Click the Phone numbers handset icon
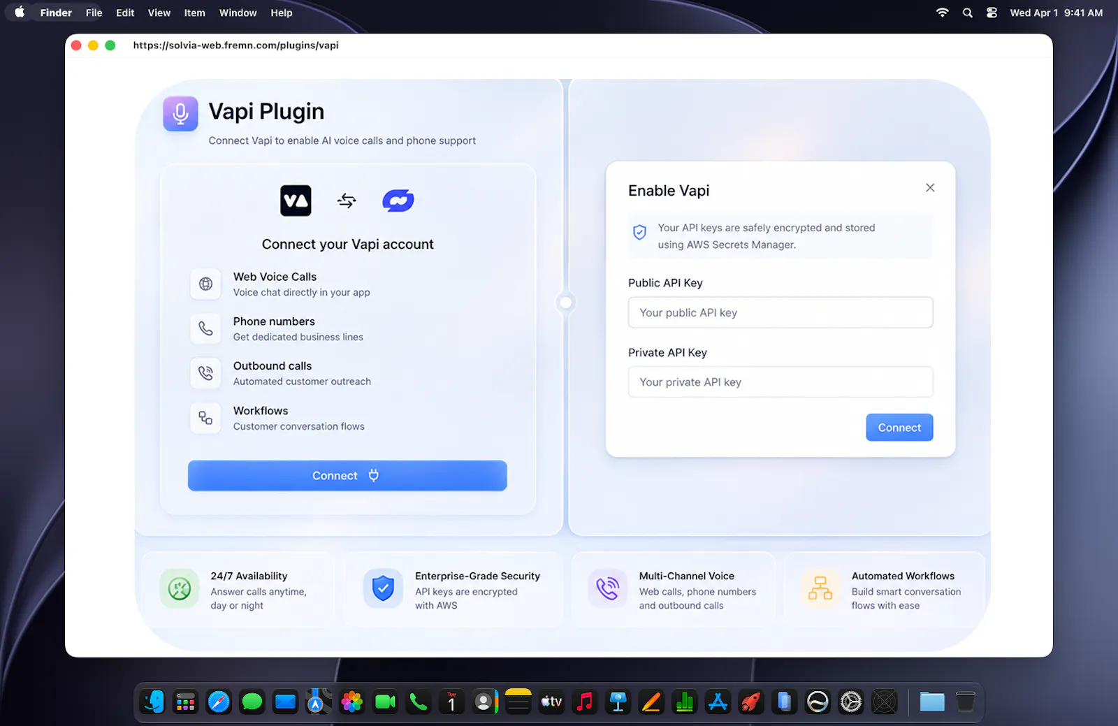Viewport: 1118px width, 726px height. coord(205,328)
